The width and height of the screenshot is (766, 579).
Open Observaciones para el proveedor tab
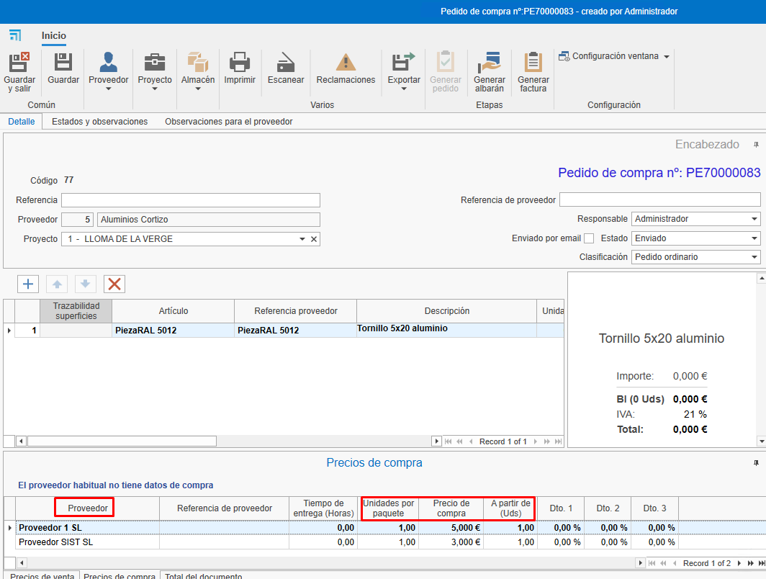[229, 122]
